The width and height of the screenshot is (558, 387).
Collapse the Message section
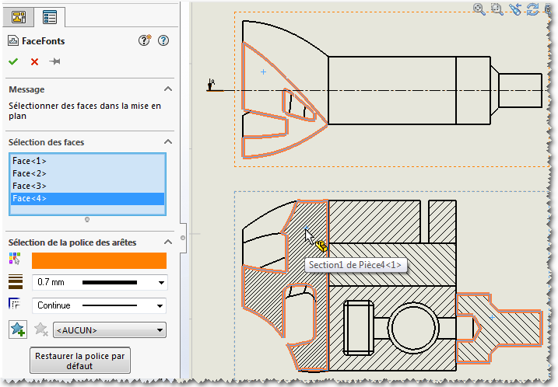pyautogui.click(x=167, y=89)
